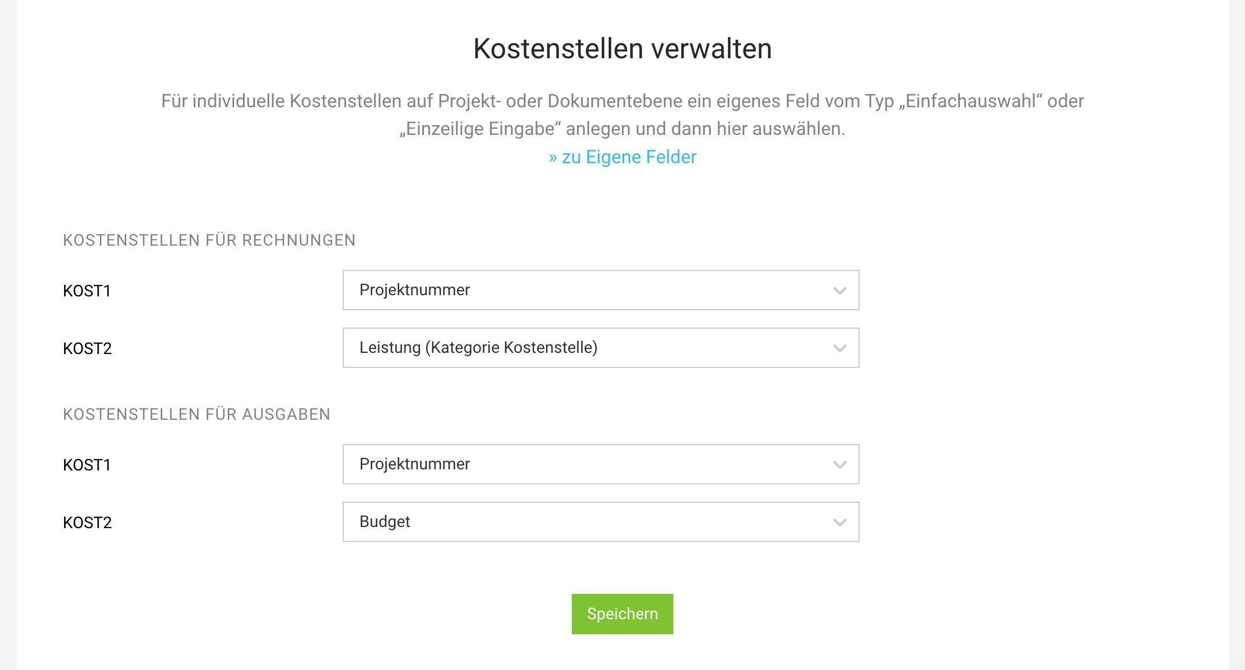Image resolution: width=1245 pixels, height=670 pixels.
Task: Follow the zu Eigene Felder link
Action: (x=622, y=156)
